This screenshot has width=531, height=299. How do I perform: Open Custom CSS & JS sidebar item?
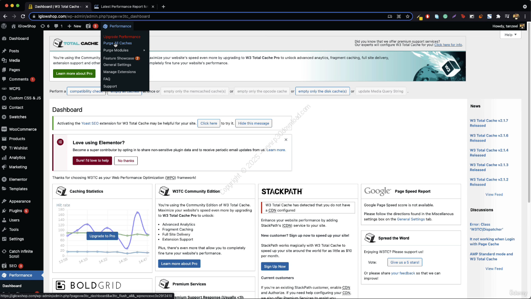[x=22, y=98]
